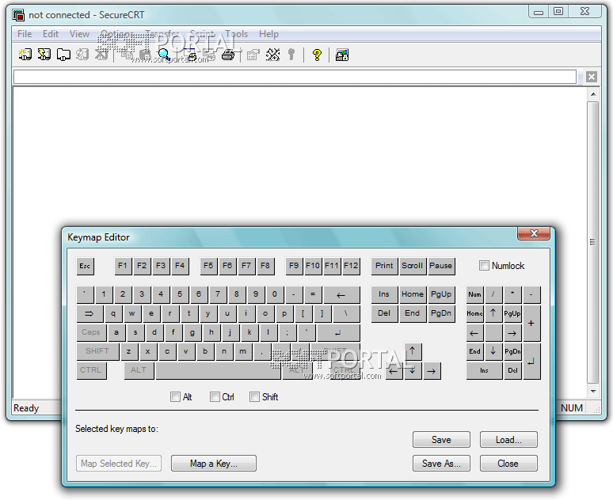Image resolution: width=613 pixels, height=500 pixels.
Task: Select the numpad plus key
Action: [x=531, y=324]
